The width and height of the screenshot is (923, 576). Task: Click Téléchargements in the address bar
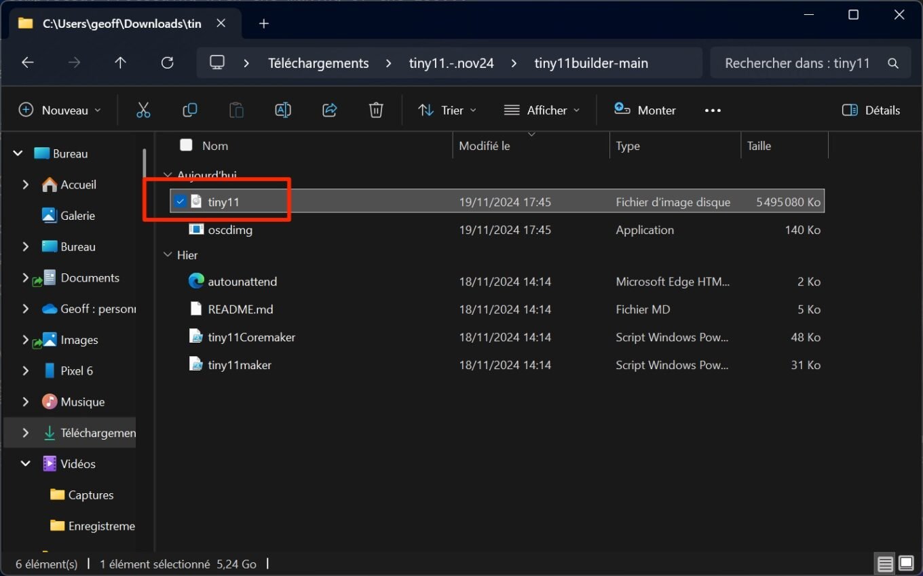pyautogui.click(x=318, y=63)
